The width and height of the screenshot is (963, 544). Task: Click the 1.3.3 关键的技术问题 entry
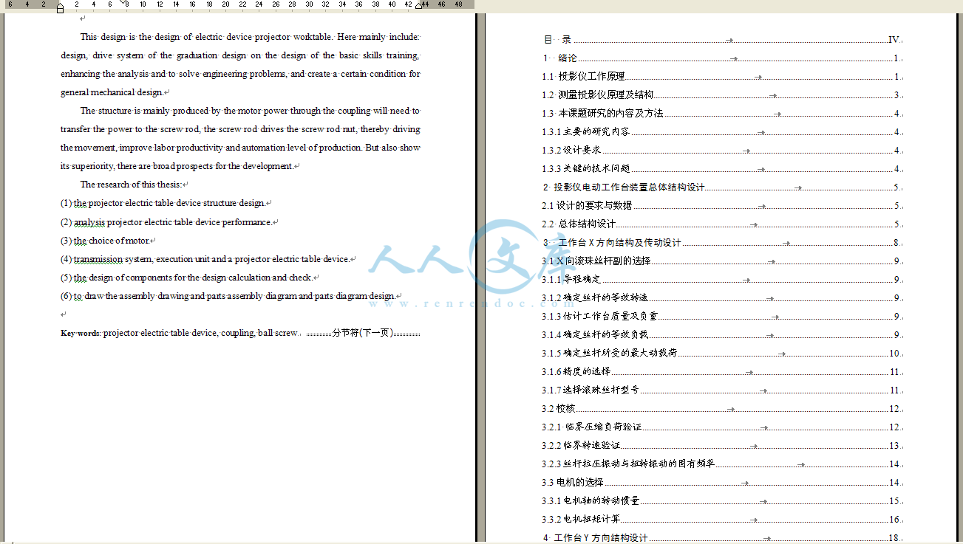tap(722, 169)
